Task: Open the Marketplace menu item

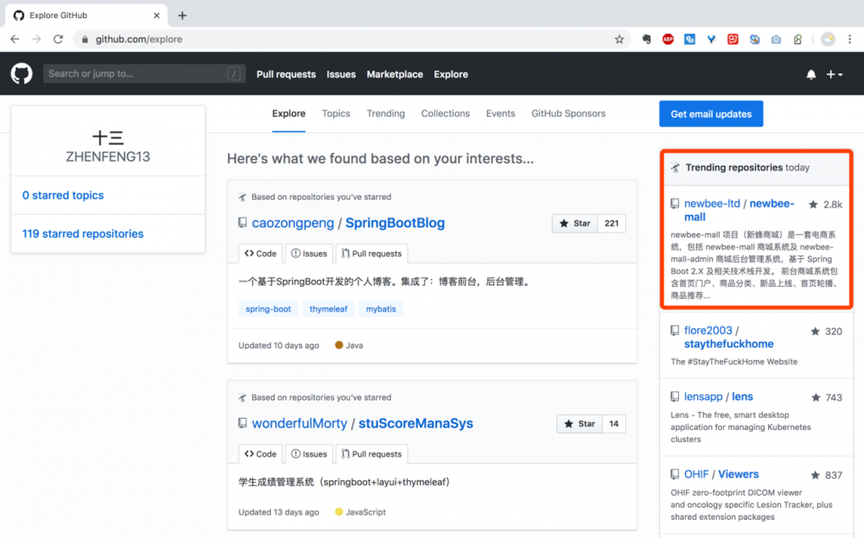Action: [394, 74]
